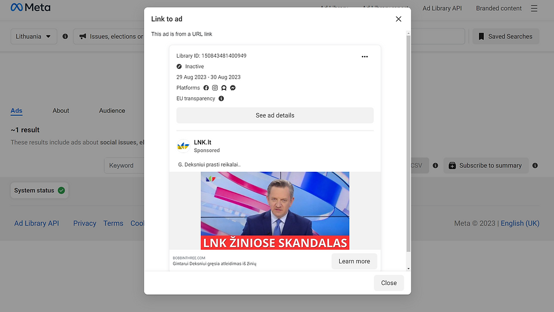This screenshot has height=312, width=554.
Task: Click the Instagram platform icon
Action: point(215,88)
